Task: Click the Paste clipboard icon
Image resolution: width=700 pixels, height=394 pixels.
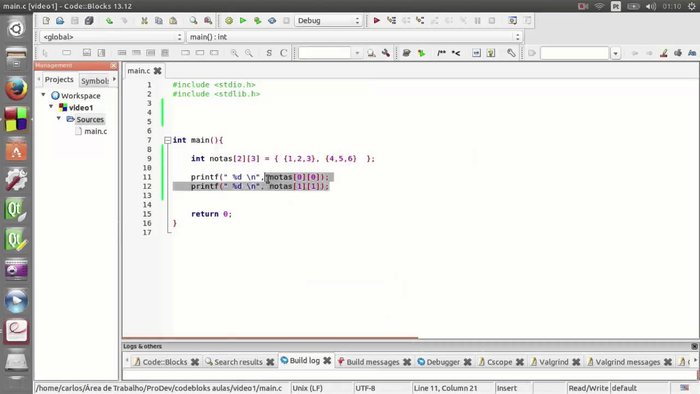Action: [173, 21]
